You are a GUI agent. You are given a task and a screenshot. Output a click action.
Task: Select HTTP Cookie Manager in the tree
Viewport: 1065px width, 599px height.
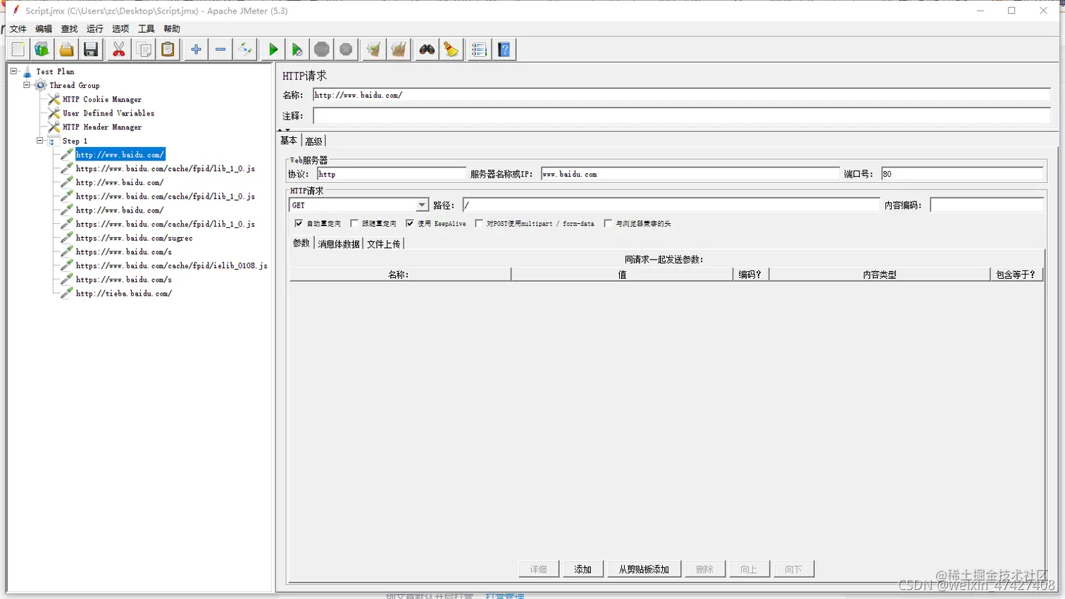102,99
